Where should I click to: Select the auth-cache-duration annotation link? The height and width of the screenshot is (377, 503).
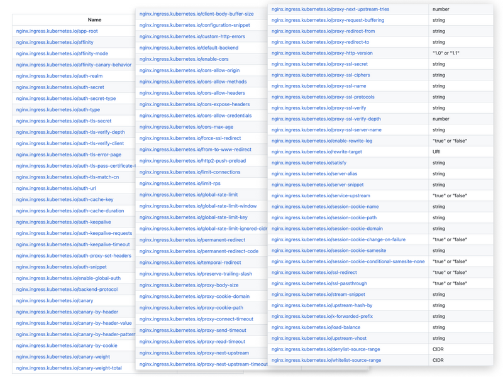[70, 211]
